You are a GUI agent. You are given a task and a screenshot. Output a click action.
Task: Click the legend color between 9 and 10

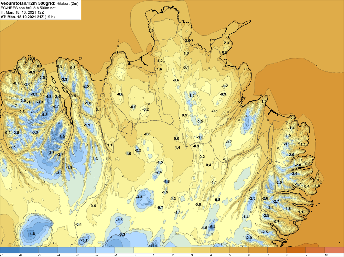pos(315,250)
